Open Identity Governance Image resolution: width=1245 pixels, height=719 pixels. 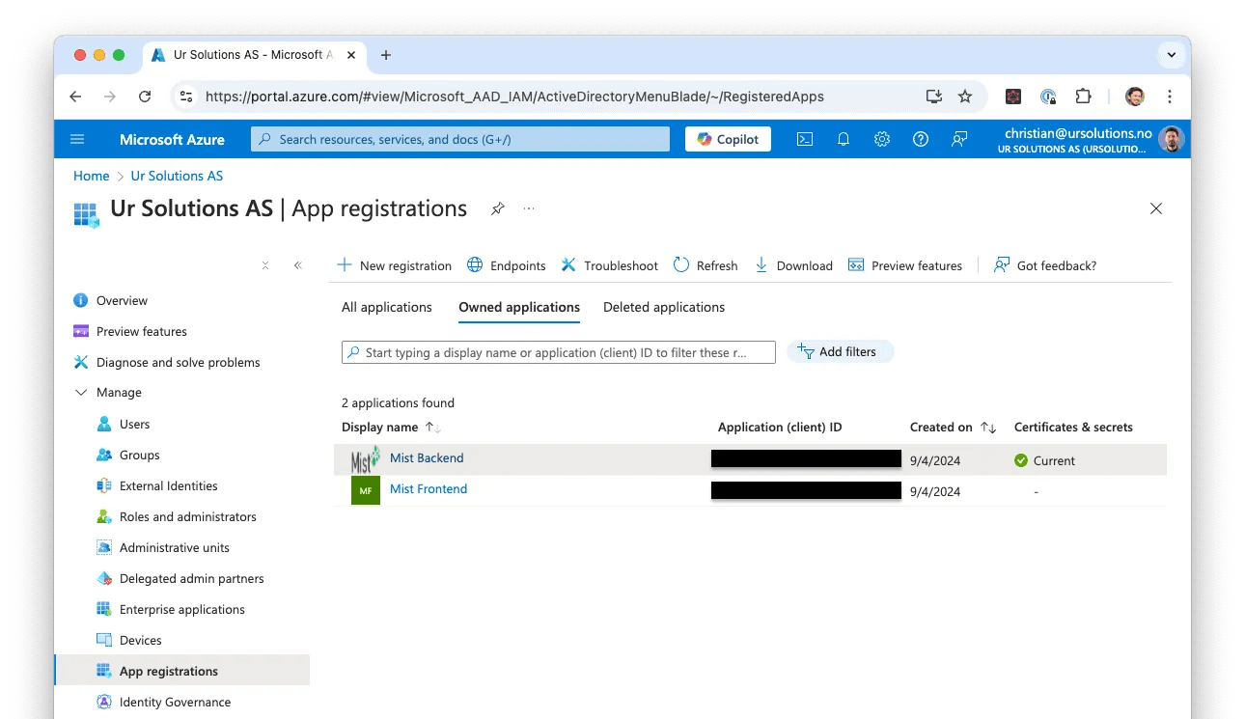click(x=175, y=703)
